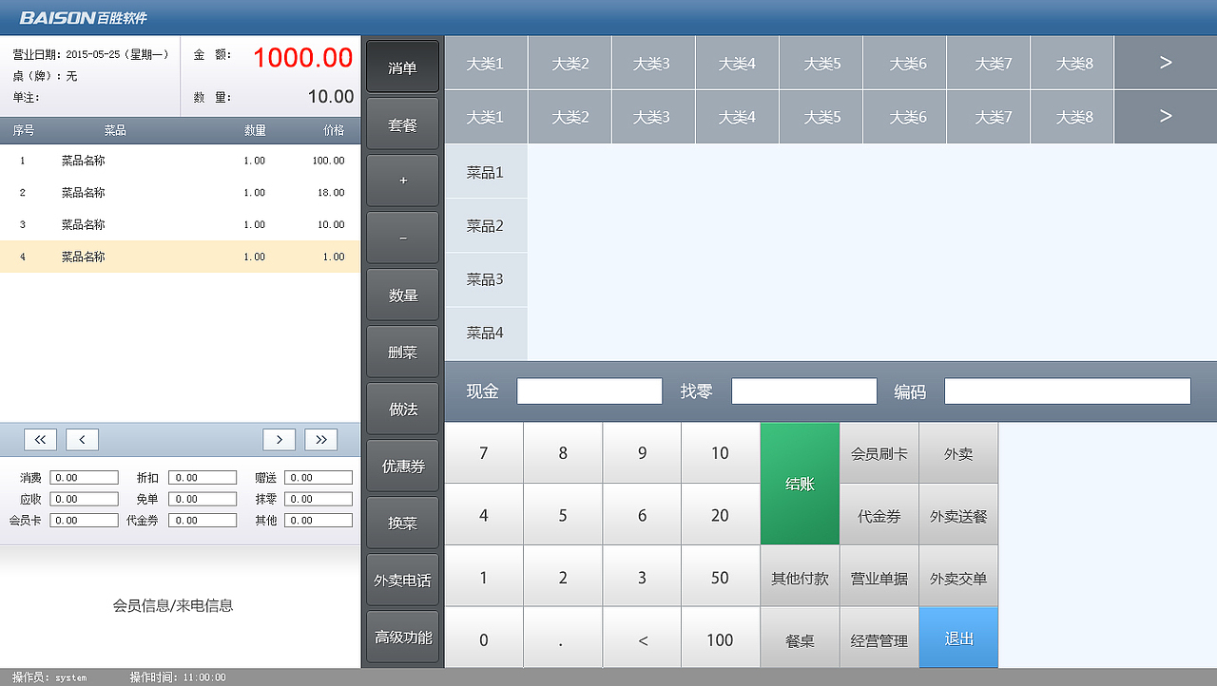
Task: Tap quick amount 10 key
Action: tap(721, 453)
